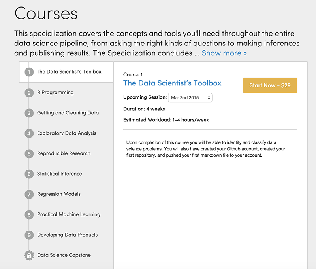316x269 pixels.
Task: Click the number 4 step circle
Action: [29, 134]
